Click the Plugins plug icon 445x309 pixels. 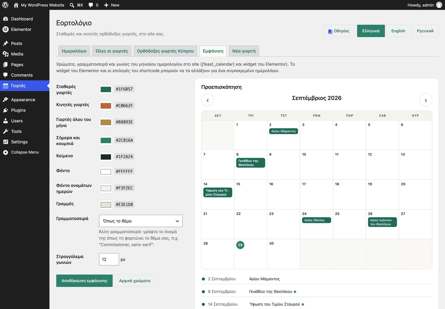6,110
